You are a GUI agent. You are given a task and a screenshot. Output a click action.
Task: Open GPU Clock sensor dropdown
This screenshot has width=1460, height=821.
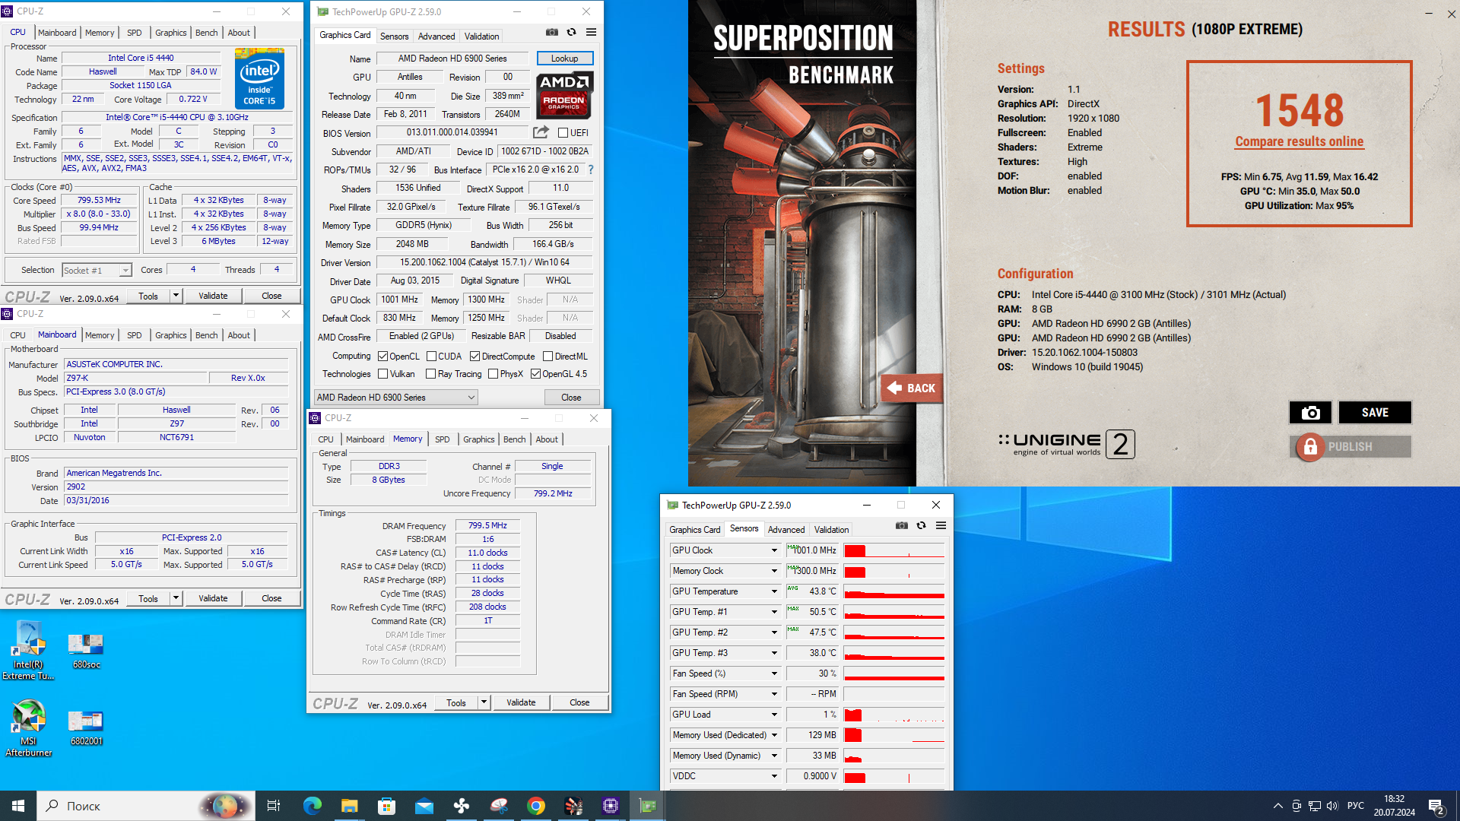774,550
